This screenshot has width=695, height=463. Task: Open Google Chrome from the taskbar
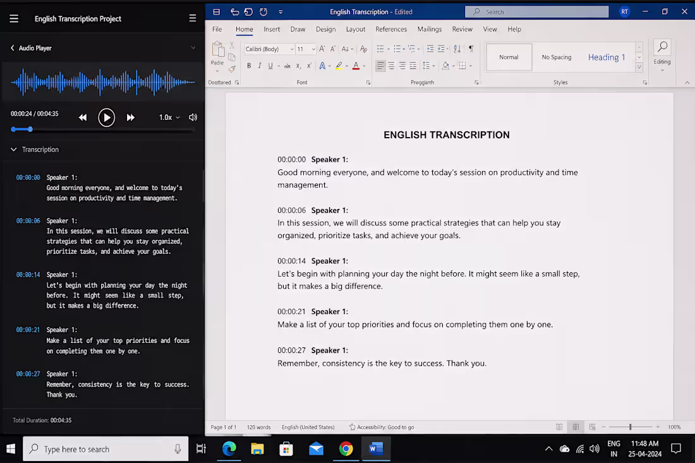click(346, 449)
